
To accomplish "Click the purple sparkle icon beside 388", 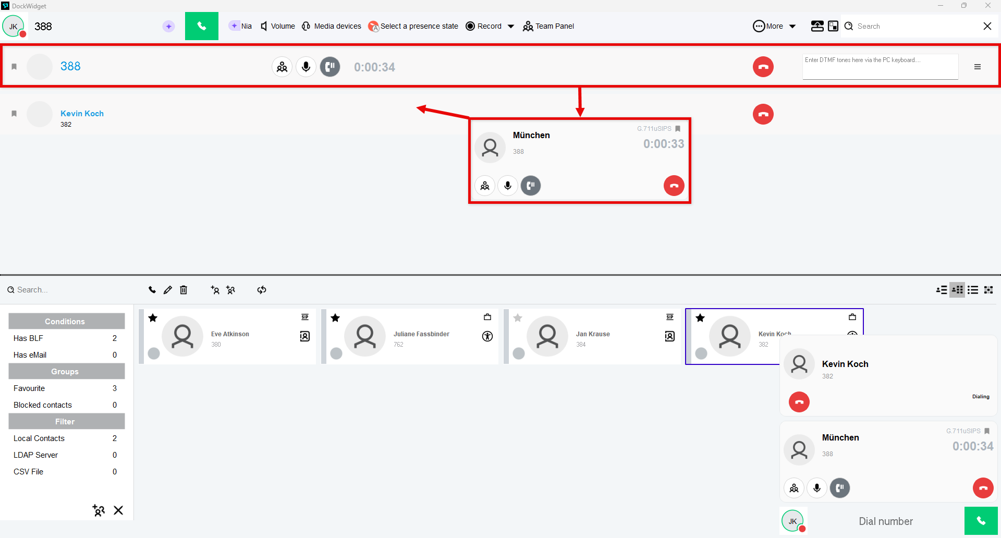I will pos(168,26).
